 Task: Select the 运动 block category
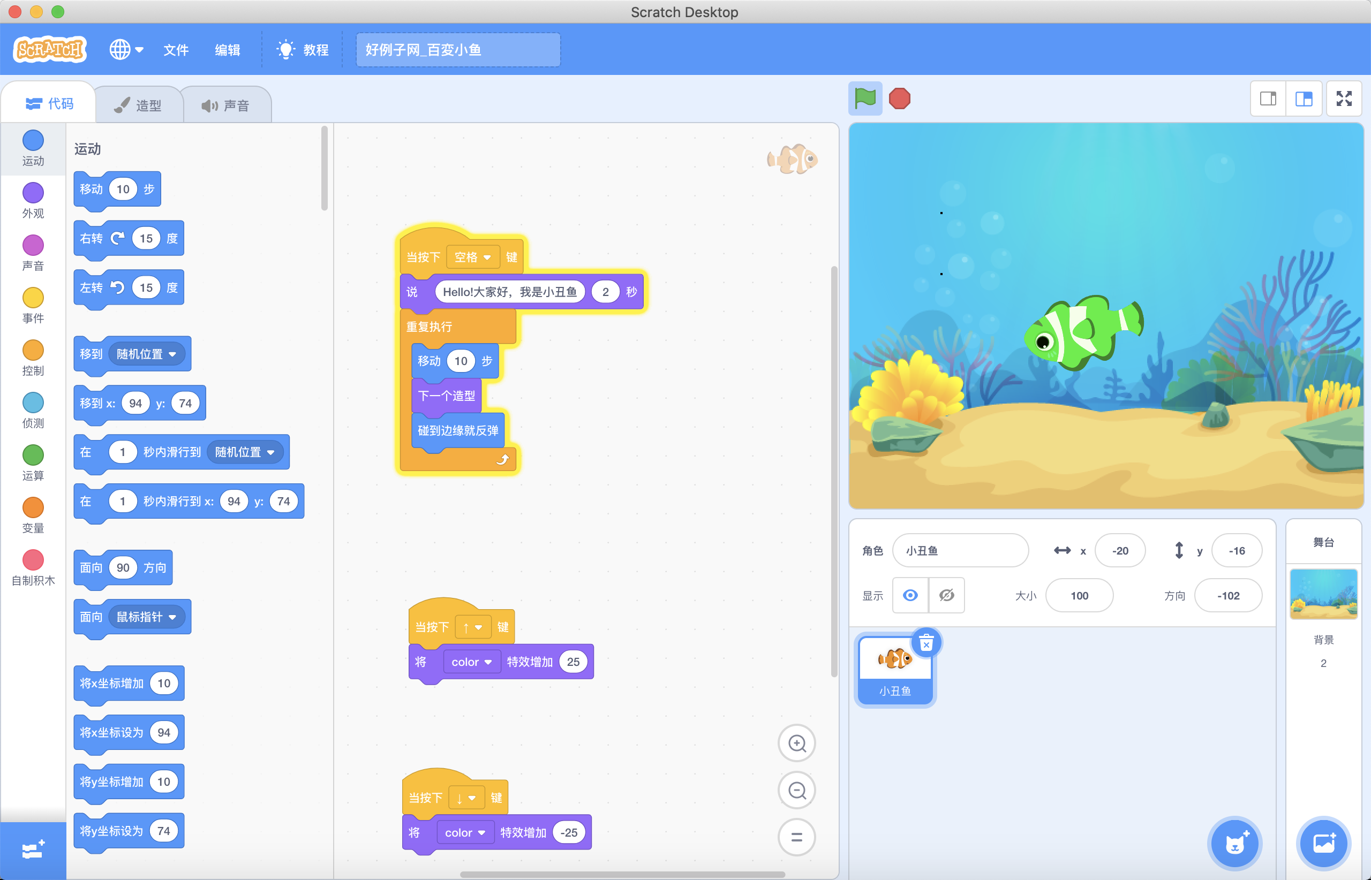[33, 148]
